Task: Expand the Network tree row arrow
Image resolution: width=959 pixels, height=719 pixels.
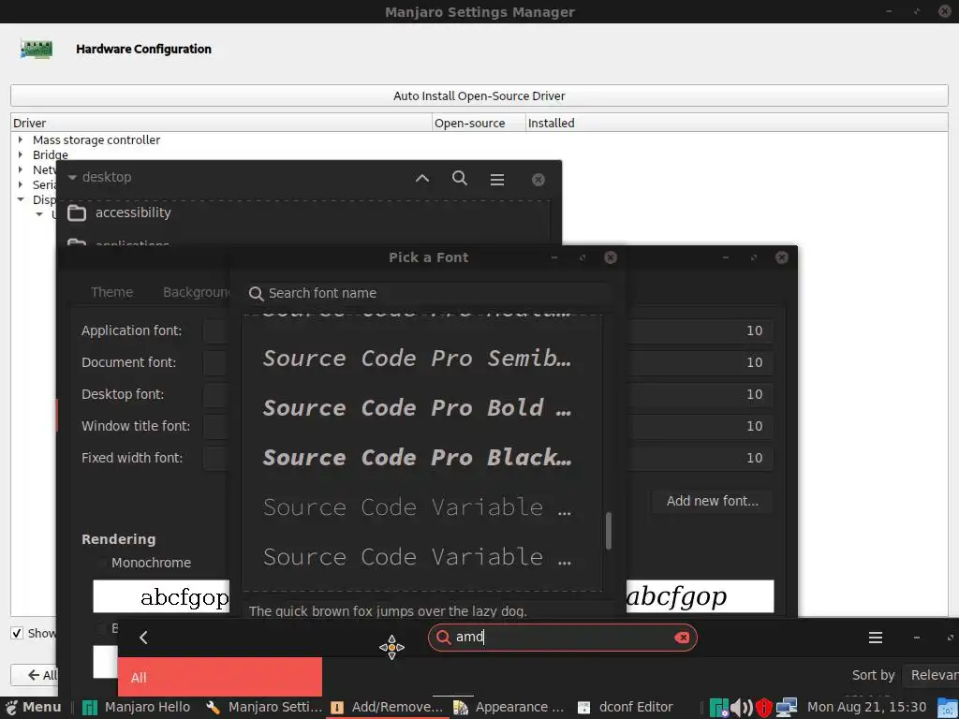Action: pos(21,169)
